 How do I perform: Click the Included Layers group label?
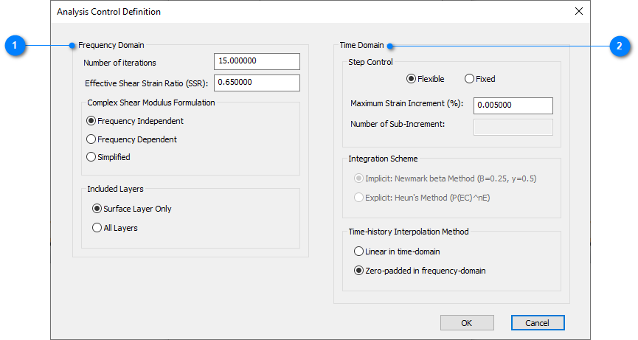click(115, 189)
